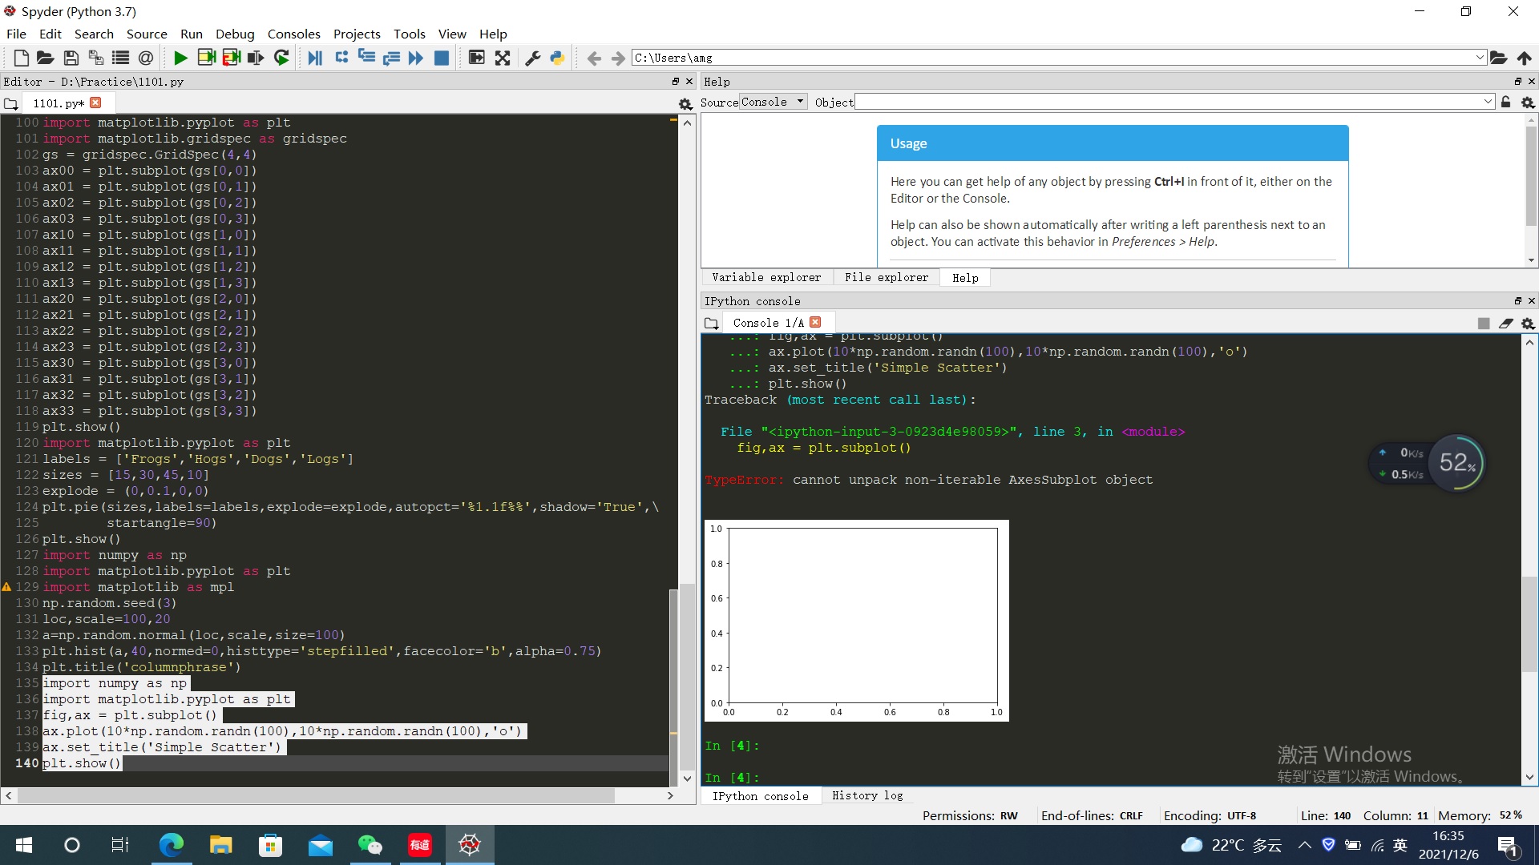The width and height of the screenshot is (1539, 865).
Task: Step into function in debugger
Action: pyautogui.click(x=366, y=58)
